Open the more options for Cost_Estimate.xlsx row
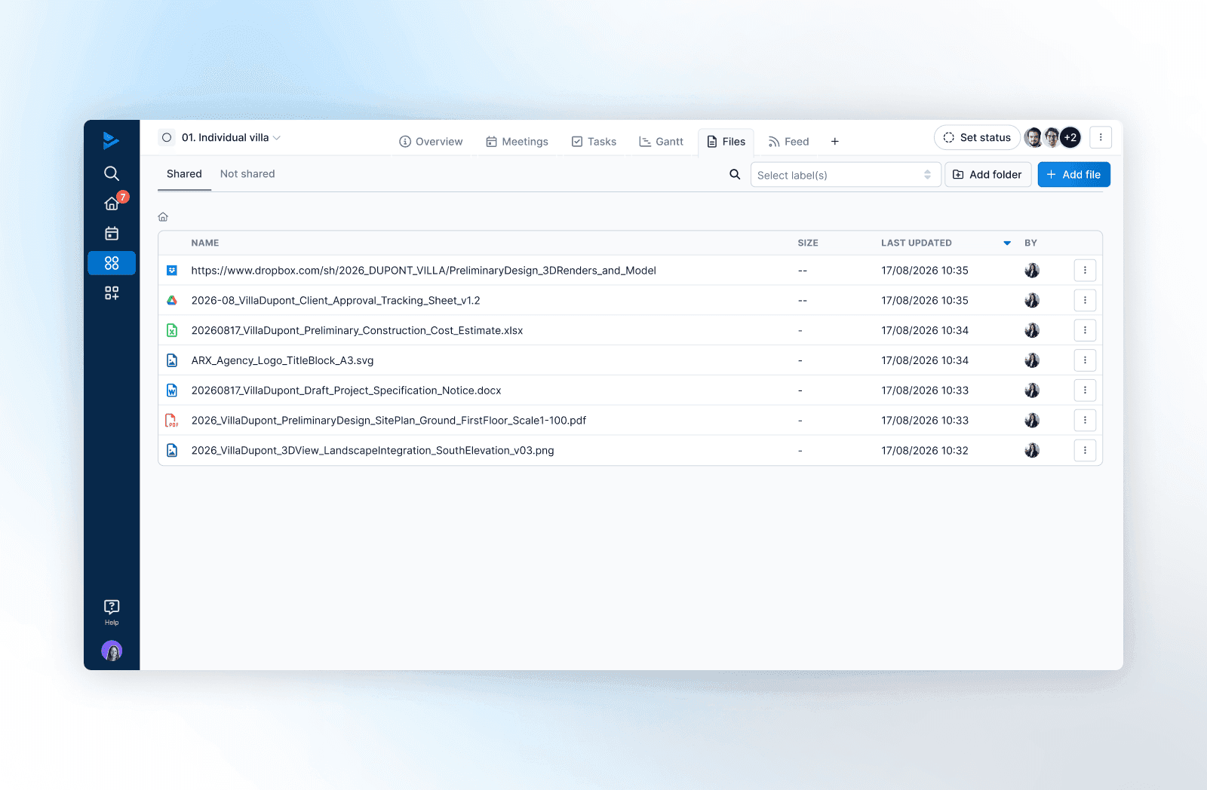The image size is (1207, 790). click(1085, 330)
